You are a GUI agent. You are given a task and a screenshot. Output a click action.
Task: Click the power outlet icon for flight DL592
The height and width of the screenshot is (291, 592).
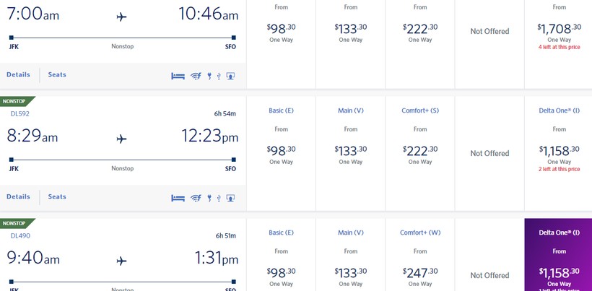click(209, 198)
